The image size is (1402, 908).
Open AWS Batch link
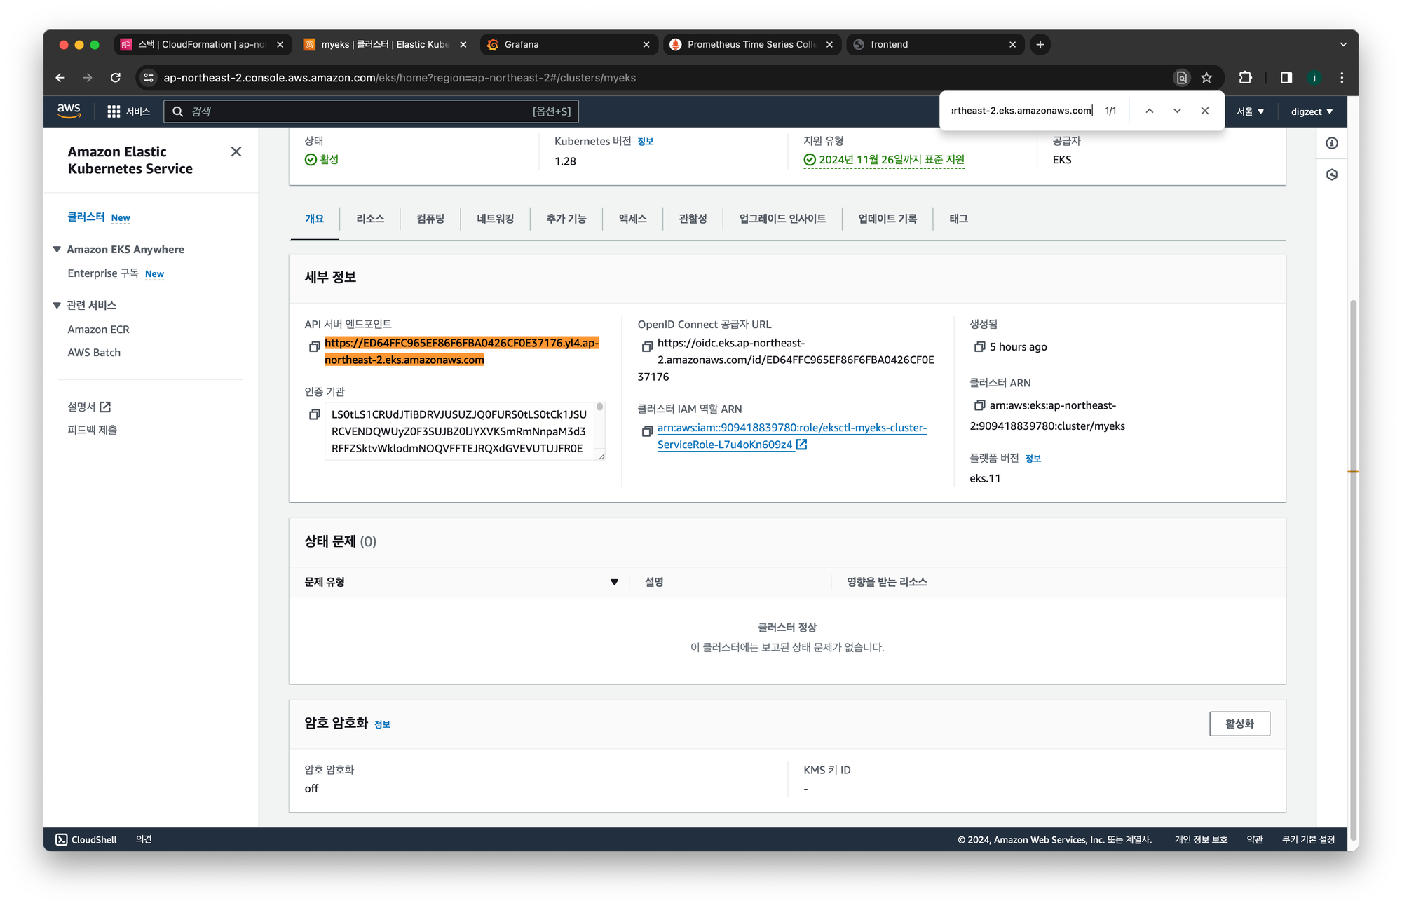tap(94, 353)
